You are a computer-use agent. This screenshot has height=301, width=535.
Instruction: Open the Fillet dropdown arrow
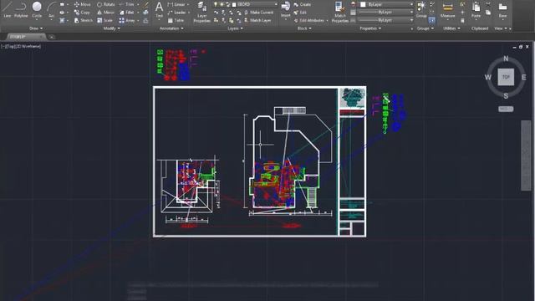pyautogui.click(x=138, y=13)
